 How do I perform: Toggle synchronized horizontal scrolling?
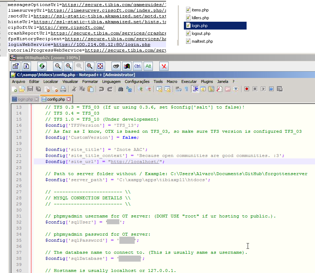tap(167, 89)
